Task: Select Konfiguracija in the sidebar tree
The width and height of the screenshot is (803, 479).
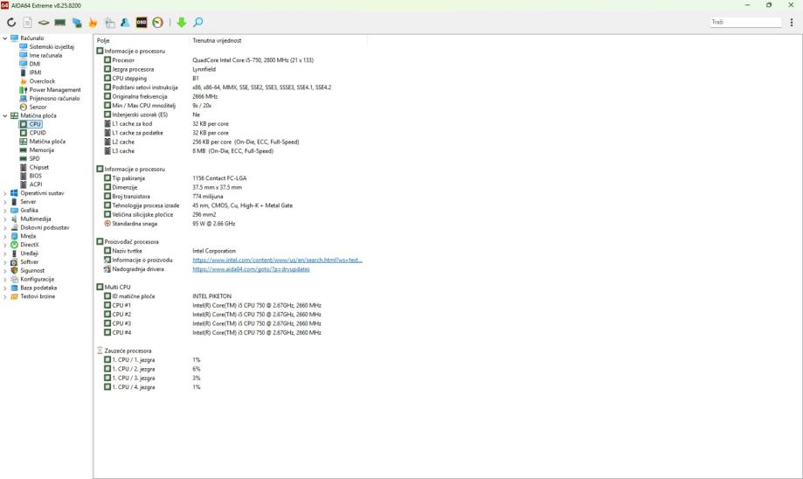Action: pyautogui.click(x=32, y=279)
